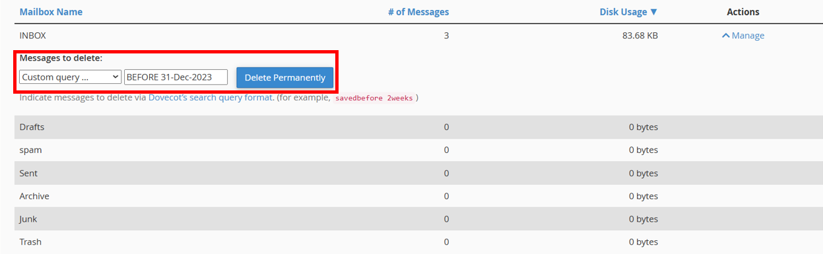Image resolution: width=823 pixels, height=254 pixels.
Task: Collapse the INBOX Manage chevron icon
Action: tap(725, 36)
